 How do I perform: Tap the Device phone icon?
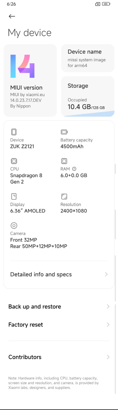14,132
